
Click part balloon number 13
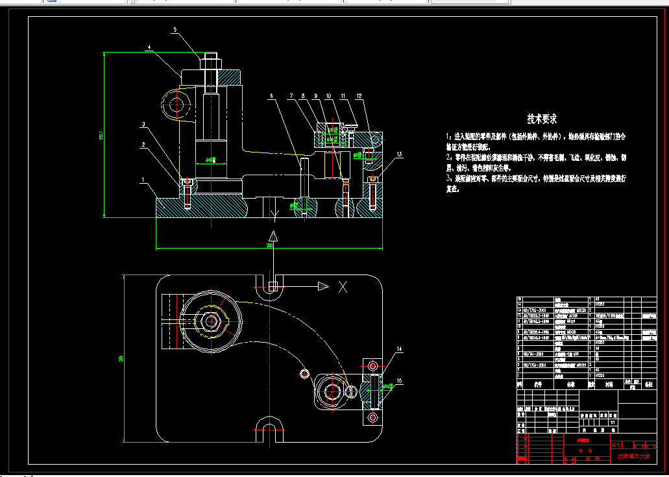pos(399,155)
